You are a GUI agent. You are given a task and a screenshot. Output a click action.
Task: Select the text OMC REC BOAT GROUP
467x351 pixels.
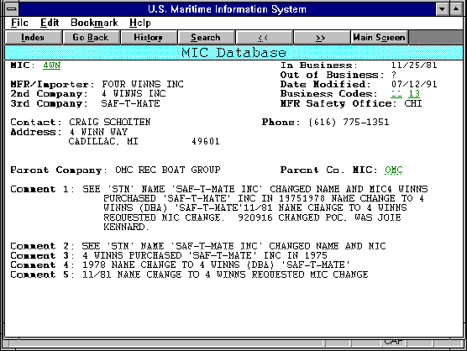point(168,170)
